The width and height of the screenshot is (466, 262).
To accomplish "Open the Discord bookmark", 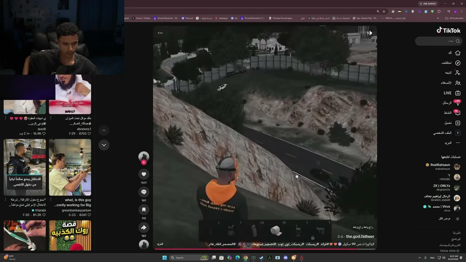I will click(187, 18).
